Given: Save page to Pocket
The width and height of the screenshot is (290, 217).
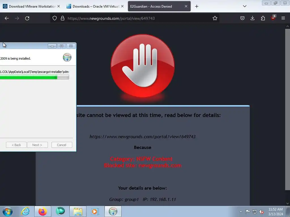Looking at the screenshot, I should (x=242, y=18).
